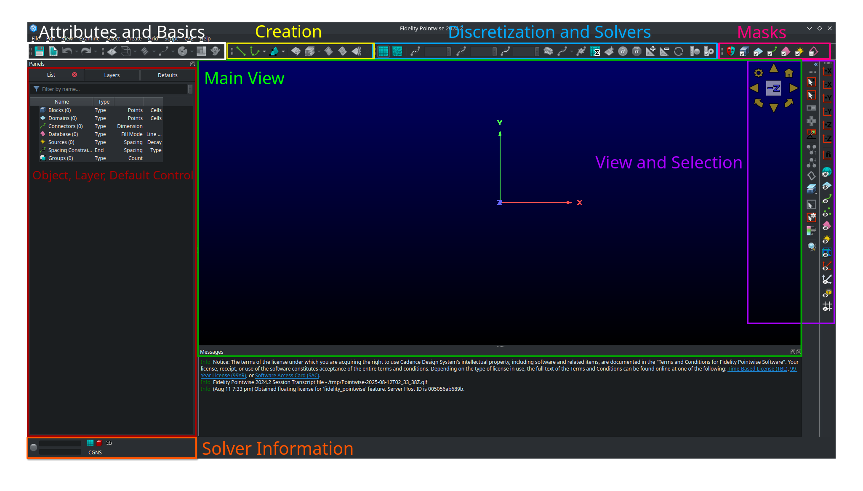This screenshot has width=863, height=491.
Task: Hide database entities using the eye toggle
Action: pyautogui.click(x=826, y=225)
